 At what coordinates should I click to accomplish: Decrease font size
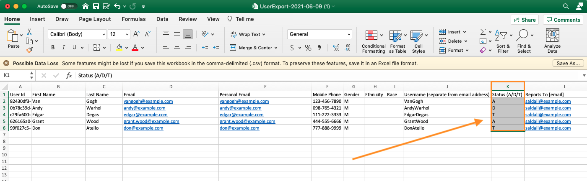point(146,34)
